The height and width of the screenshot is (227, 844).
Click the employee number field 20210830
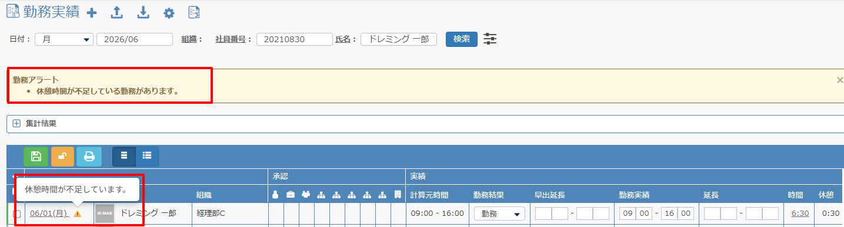tap(295, 39)
